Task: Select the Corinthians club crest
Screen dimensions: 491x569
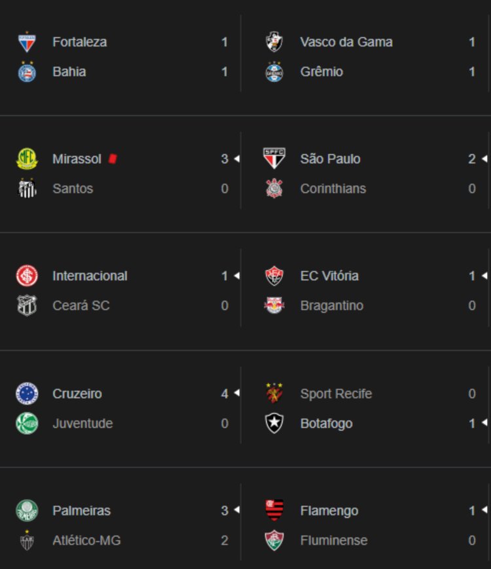Action: [x=274, y=189]
